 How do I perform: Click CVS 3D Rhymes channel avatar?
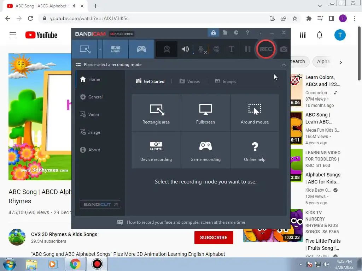[x=17, y=237]
